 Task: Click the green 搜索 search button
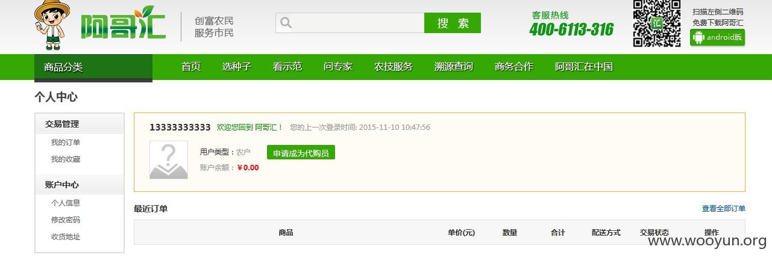coord(453,23)
